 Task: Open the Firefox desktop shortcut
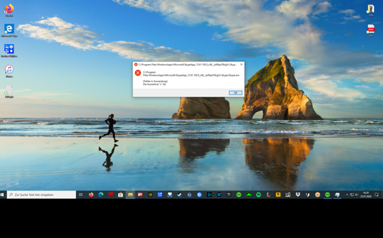[9, 10]
